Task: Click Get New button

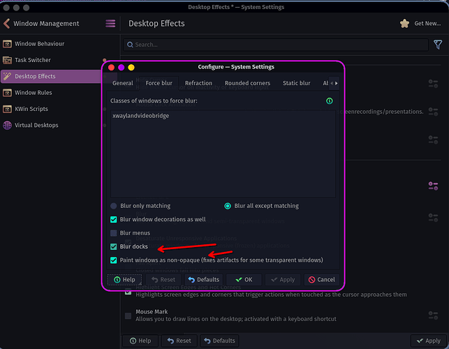Action: point(420,24)
